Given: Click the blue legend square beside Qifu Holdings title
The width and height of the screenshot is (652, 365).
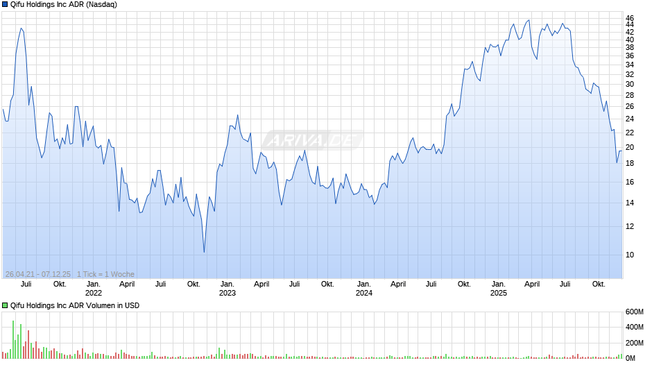Looking at the screenshot, I should 5,5.
